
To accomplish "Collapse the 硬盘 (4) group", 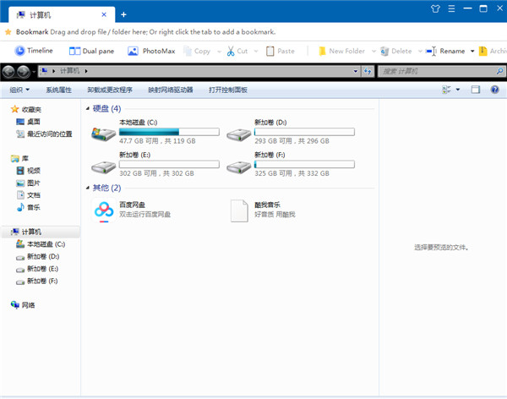I will 88,109.
